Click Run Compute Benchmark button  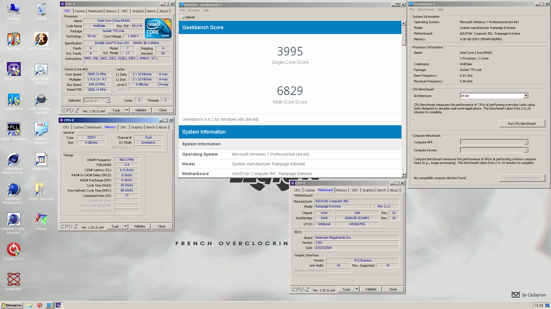click(x=522, y=178)
